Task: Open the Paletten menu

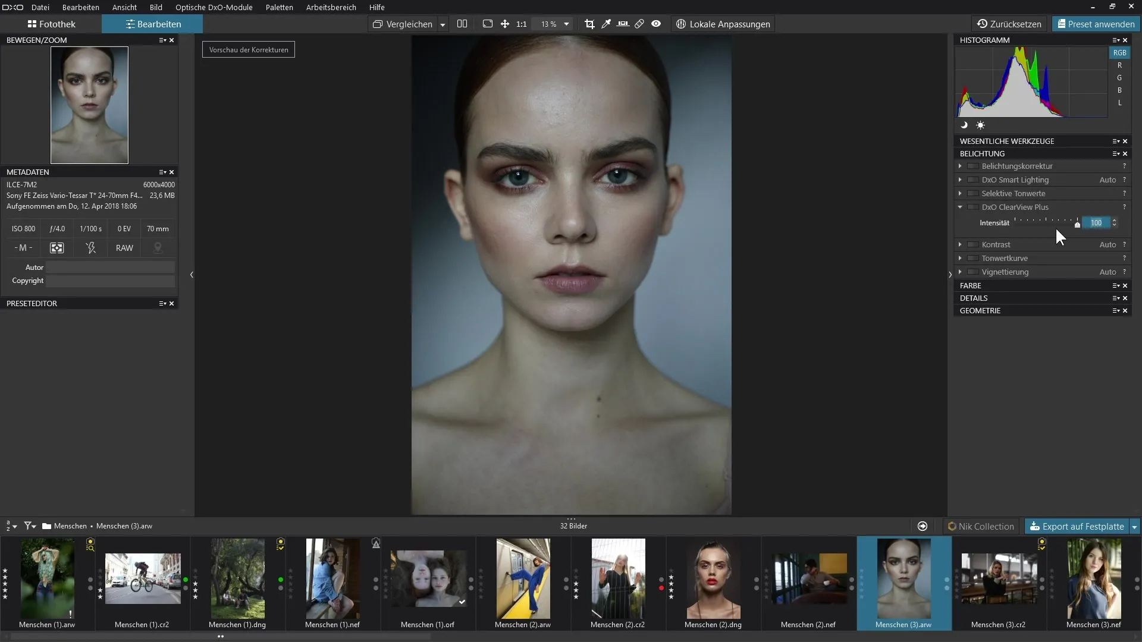Action: 280,7
